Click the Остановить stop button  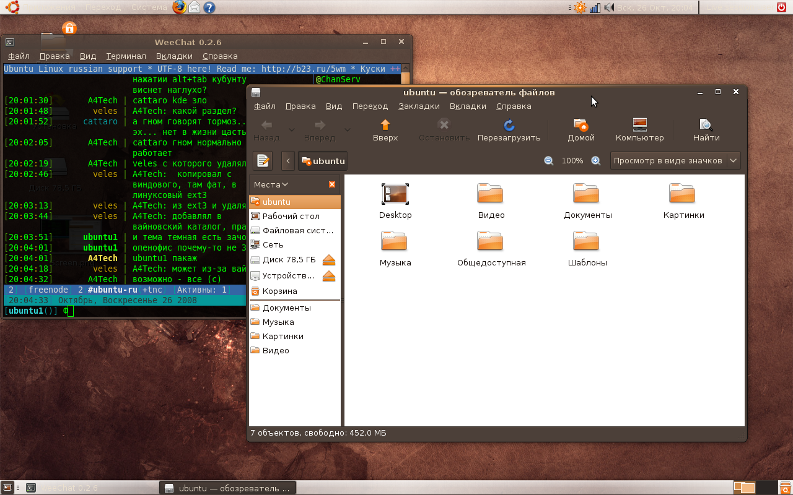click(x=444, y=131)
